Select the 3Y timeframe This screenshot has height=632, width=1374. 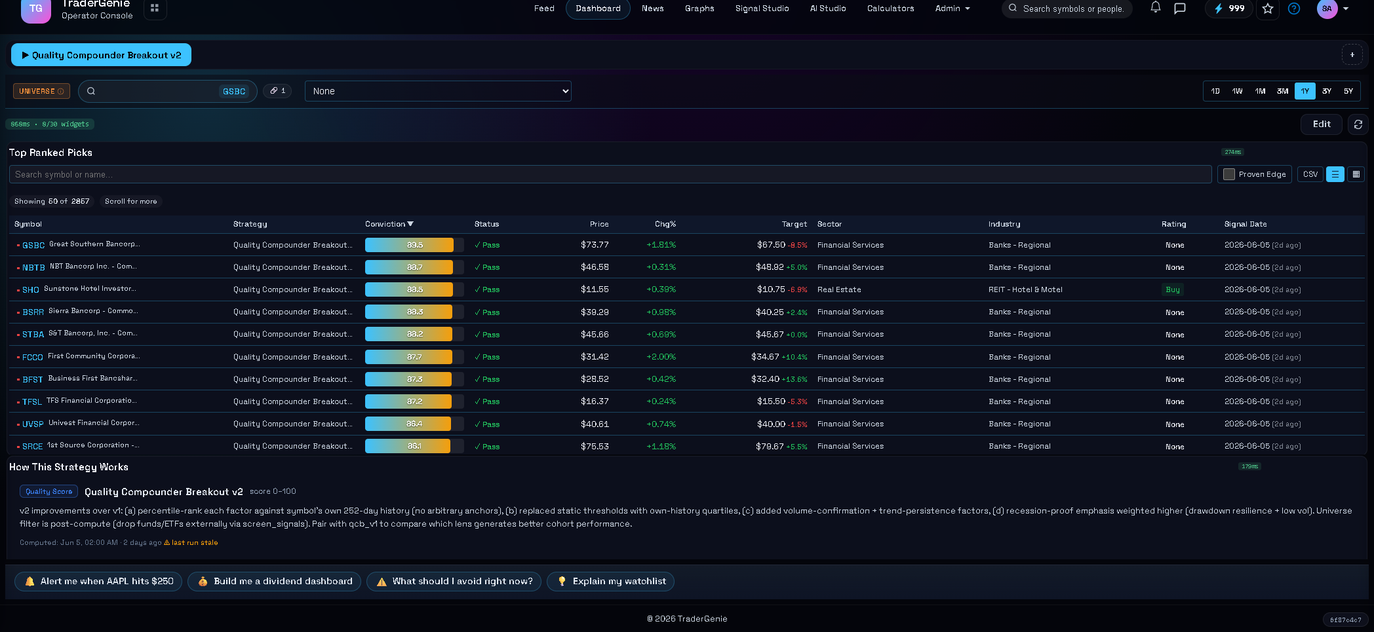(1327, 91)
